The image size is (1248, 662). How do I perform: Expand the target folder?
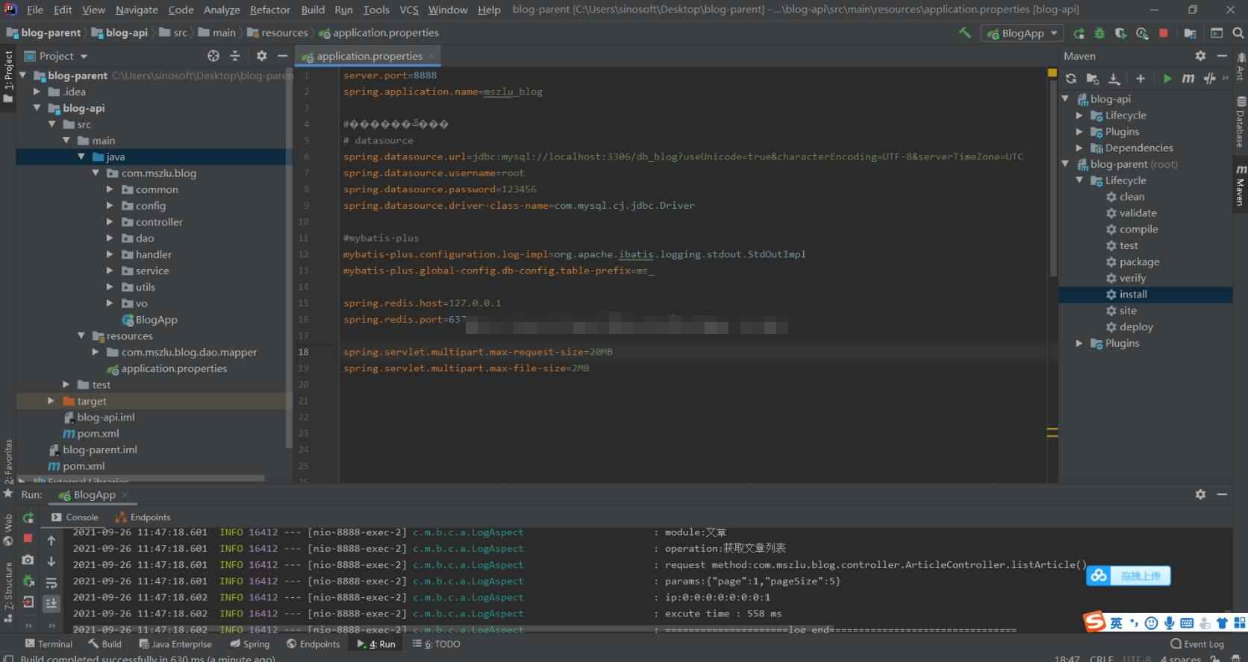(x=51, y=401)
